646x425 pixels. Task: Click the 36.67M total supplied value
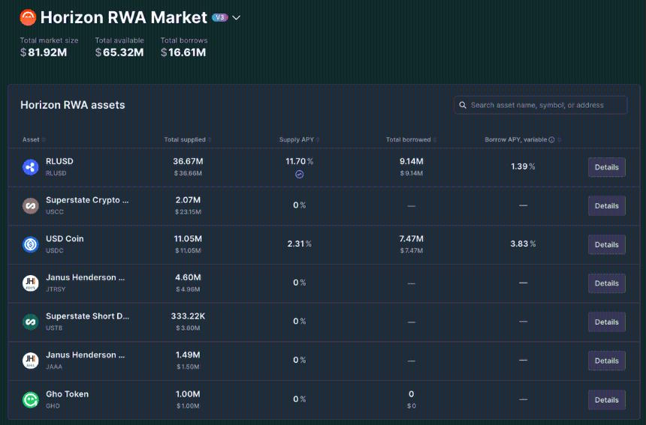pos(188,161)
